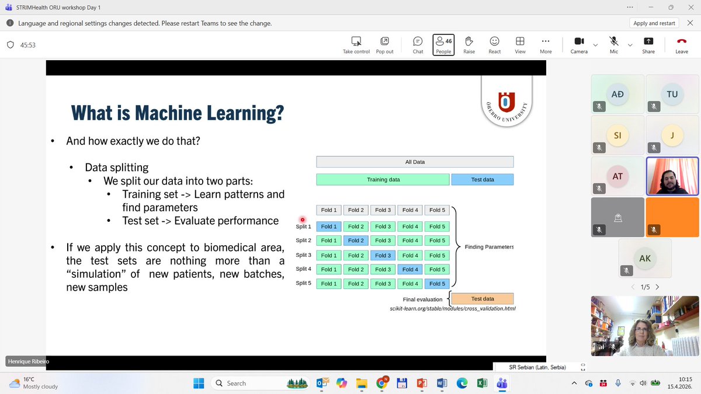Select the presenter's video tile with orange curtain
The width and height of the screenshot is (701, 394).
672,176
